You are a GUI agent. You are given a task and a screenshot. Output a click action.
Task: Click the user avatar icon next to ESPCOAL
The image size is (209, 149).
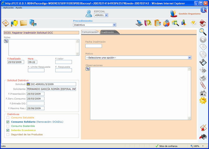(x=89, y=14)
